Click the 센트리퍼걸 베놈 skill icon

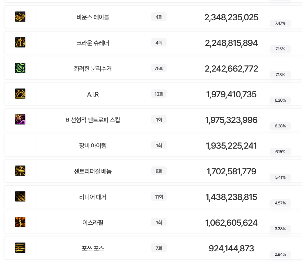20,171
